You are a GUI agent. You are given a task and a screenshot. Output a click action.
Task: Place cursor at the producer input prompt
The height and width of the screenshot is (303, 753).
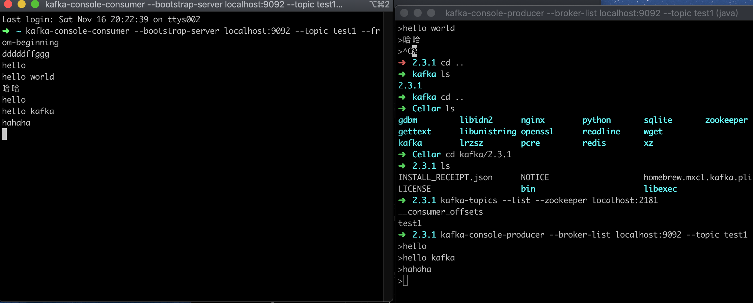405,281
